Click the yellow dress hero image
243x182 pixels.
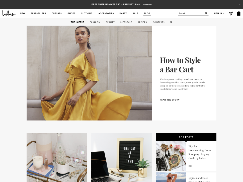(89, 73)
